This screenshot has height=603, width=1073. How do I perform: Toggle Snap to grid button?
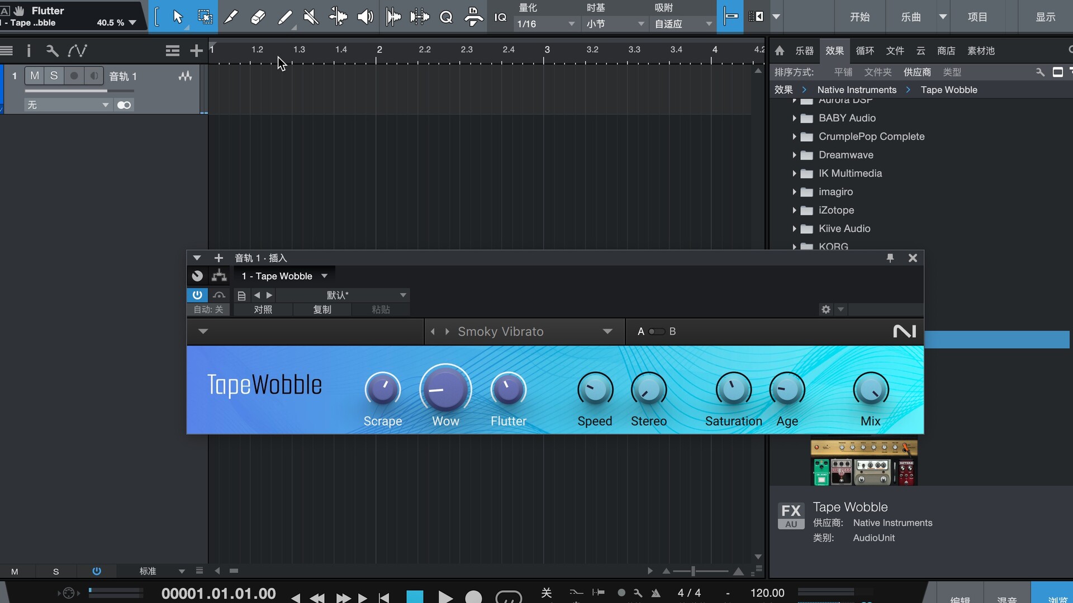click(730, 17)
